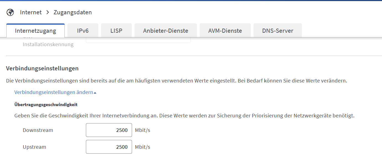Click the breadcrumb chevron separator arrow

[48, 12]
